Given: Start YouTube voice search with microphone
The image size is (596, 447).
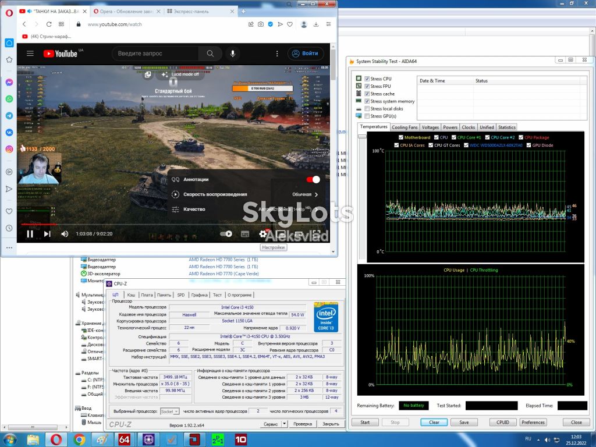Looking at the screenshot, I should tap(233, 54).
